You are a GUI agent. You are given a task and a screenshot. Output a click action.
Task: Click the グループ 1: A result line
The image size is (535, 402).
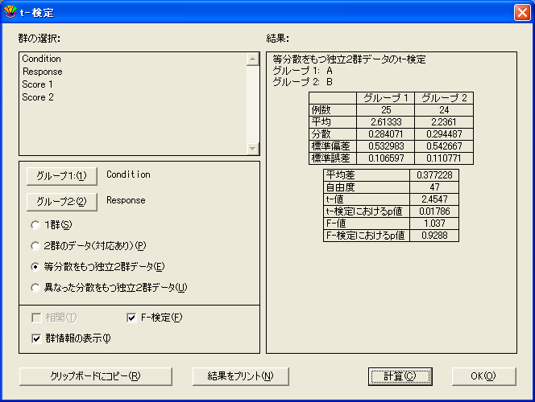pos(302,71)
